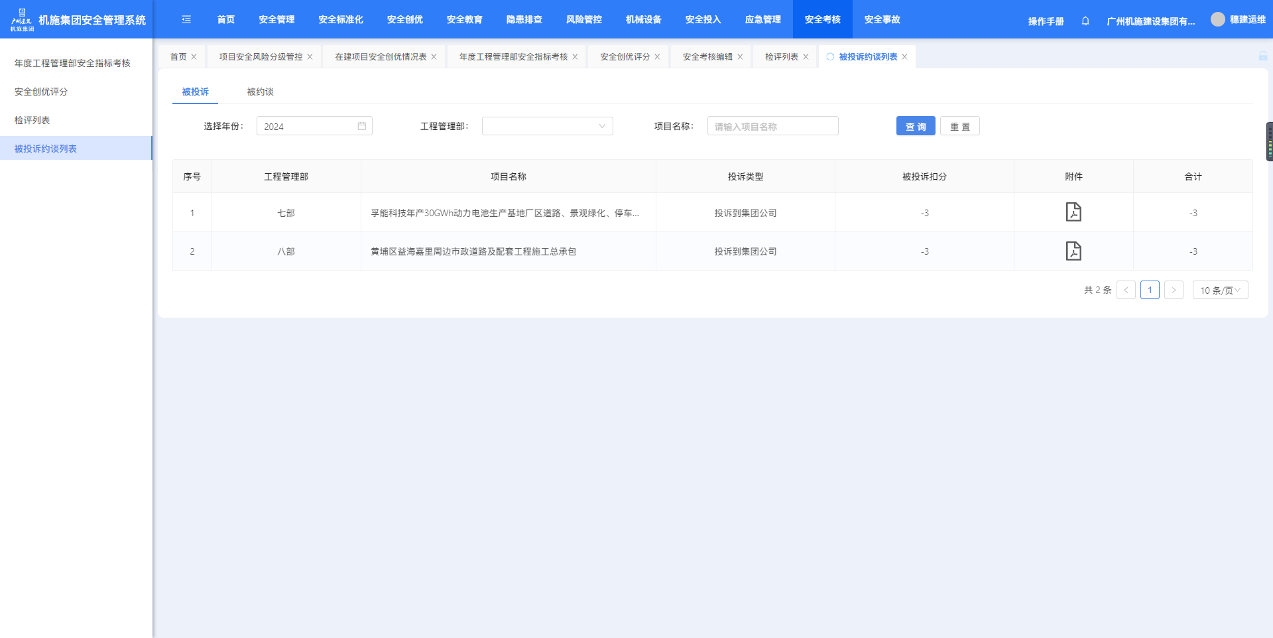
Task: Click the 重置 button
Action: (x=959, y=126)
